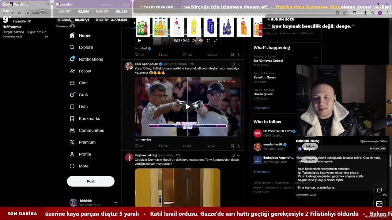Open Explore in the X sidebar
The height and width of the screenshot is (220, 392).
pyautogui.click(x=81, y=47)
